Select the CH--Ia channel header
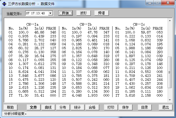This screenshot has height=118, width=176. pyautogui.click(x=32, y=25)
